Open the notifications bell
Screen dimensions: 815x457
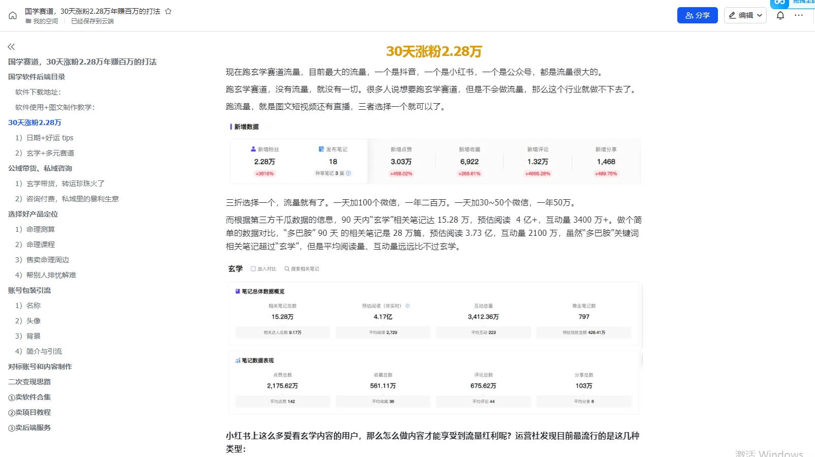coord(780,15)
